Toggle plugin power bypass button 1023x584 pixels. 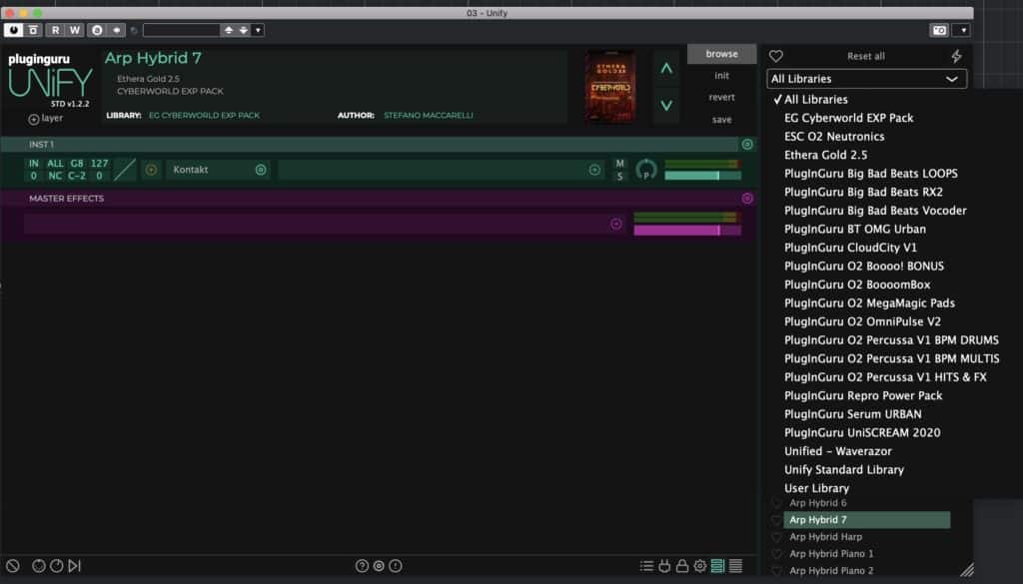pyautogui.click(x=13, y=30)
